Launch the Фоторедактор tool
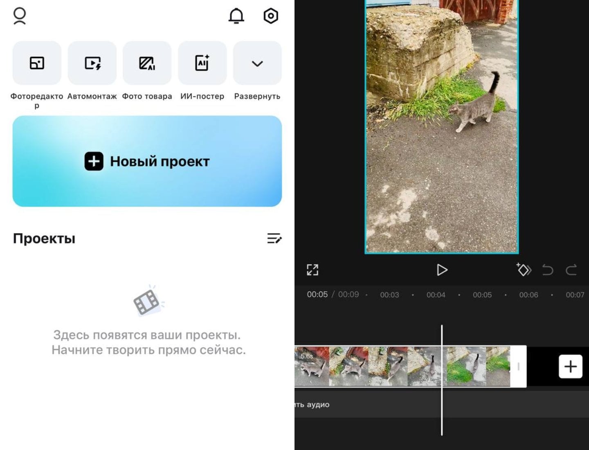The height and width of the screenshot is (450, 589). (x=37, y=63)
